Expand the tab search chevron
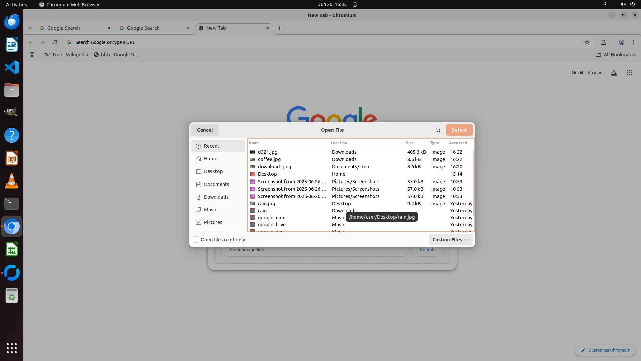This screenshot has width=641, height=361. click(x=30, y=28)
